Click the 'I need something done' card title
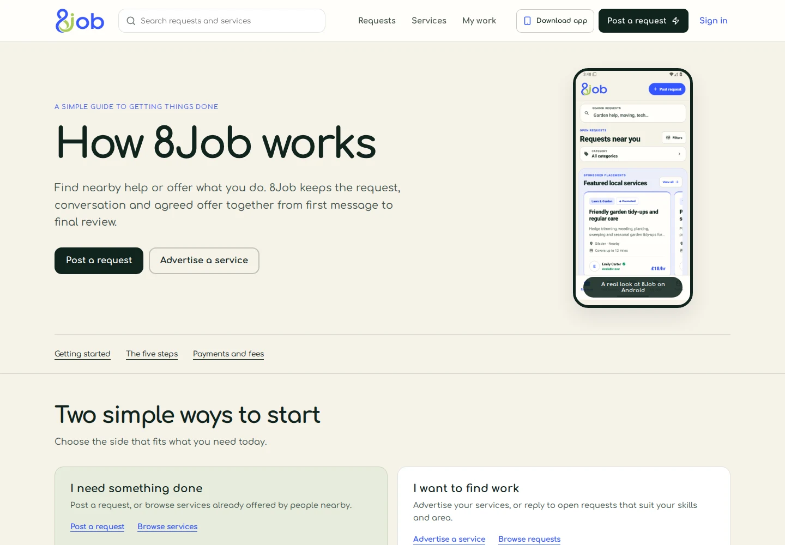Image resolution: width=785 pixels, height=545 pixels. coord(136,488)
